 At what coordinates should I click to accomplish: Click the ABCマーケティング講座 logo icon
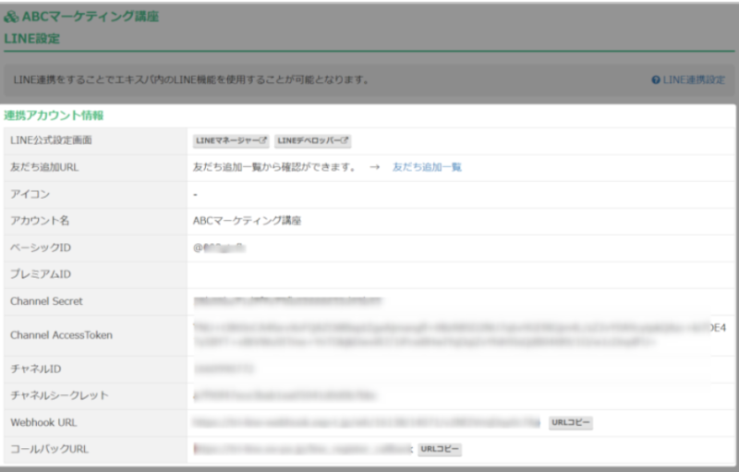tap(11, 17)
